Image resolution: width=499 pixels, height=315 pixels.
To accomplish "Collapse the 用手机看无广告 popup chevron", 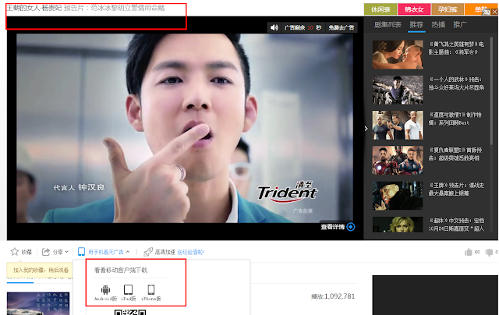I will tap(128, 252).
